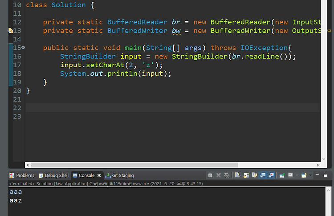Toggle Scroll Lock in Console toolbar
Screen dimensions: 334x216
coord(246,175)
